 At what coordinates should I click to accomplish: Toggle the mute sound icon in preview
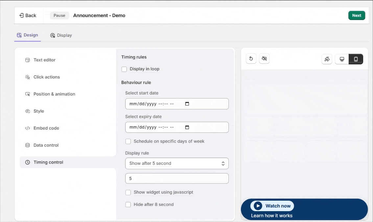point(264,58)
